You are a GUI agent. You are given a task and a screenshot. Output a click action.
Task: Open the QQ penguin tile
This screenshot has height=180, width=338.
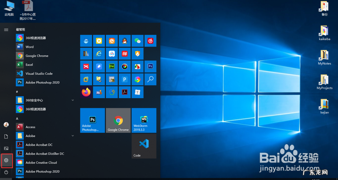[125, 41]
